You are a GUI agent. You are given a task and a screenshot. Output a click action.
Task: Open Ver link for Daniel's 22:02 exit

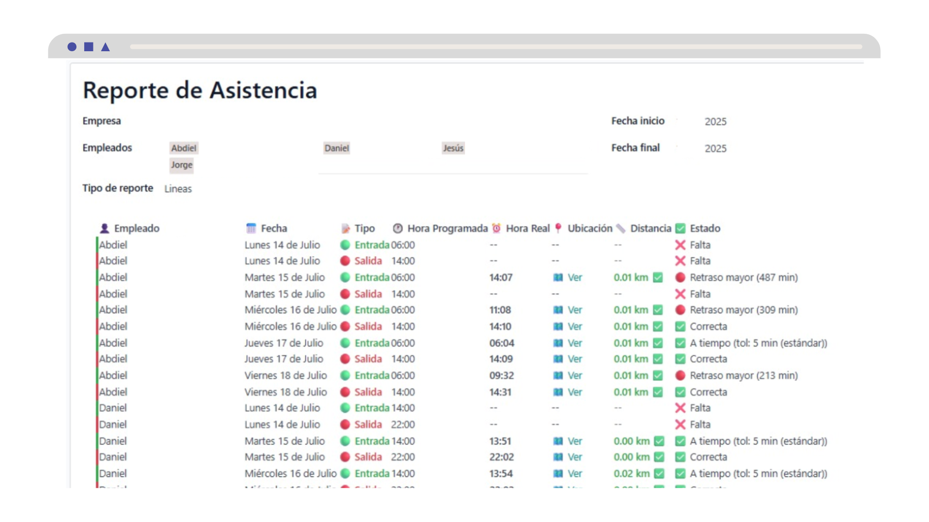click(x=574, y=457)
